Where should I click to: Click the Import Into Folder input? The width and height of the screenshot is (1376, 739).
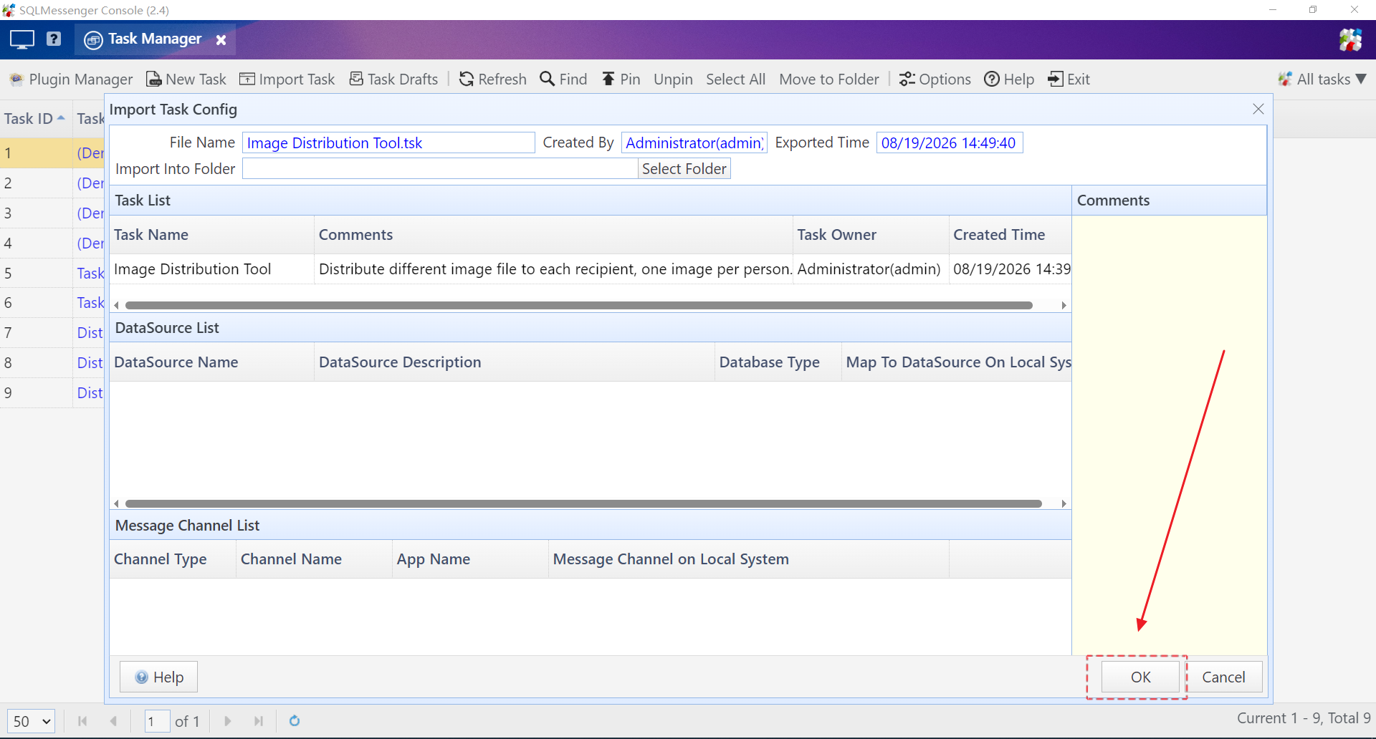point(440,168)
